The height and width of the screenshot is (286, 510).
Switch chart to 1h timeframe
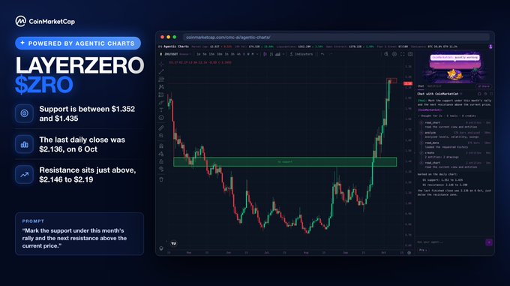tap(226, 54)
